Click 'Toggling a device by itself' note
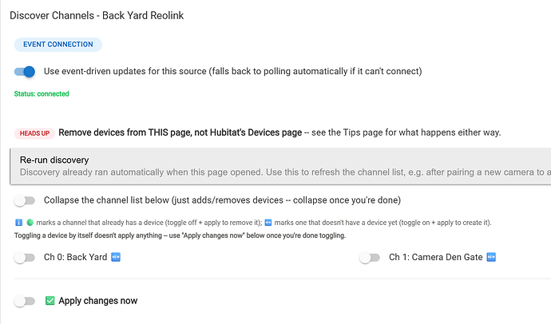Image resolution: width=551 pixels, height=324 pixels. (x=180, y=235)
